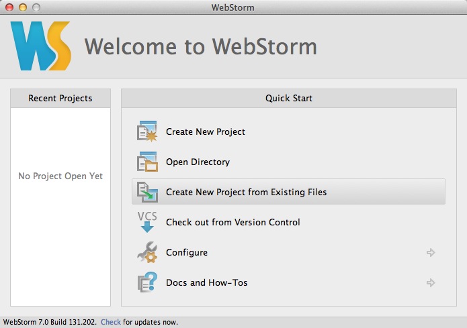
Task: Click the WebStorm title bar text
Action: pyautogui.click(x=233, y=7)
